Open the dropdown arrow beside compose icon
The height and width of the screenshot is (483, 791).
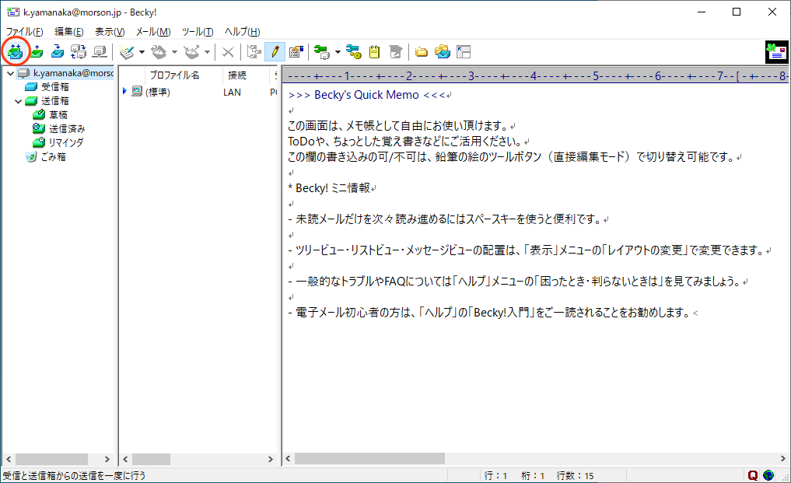[142, 52]
